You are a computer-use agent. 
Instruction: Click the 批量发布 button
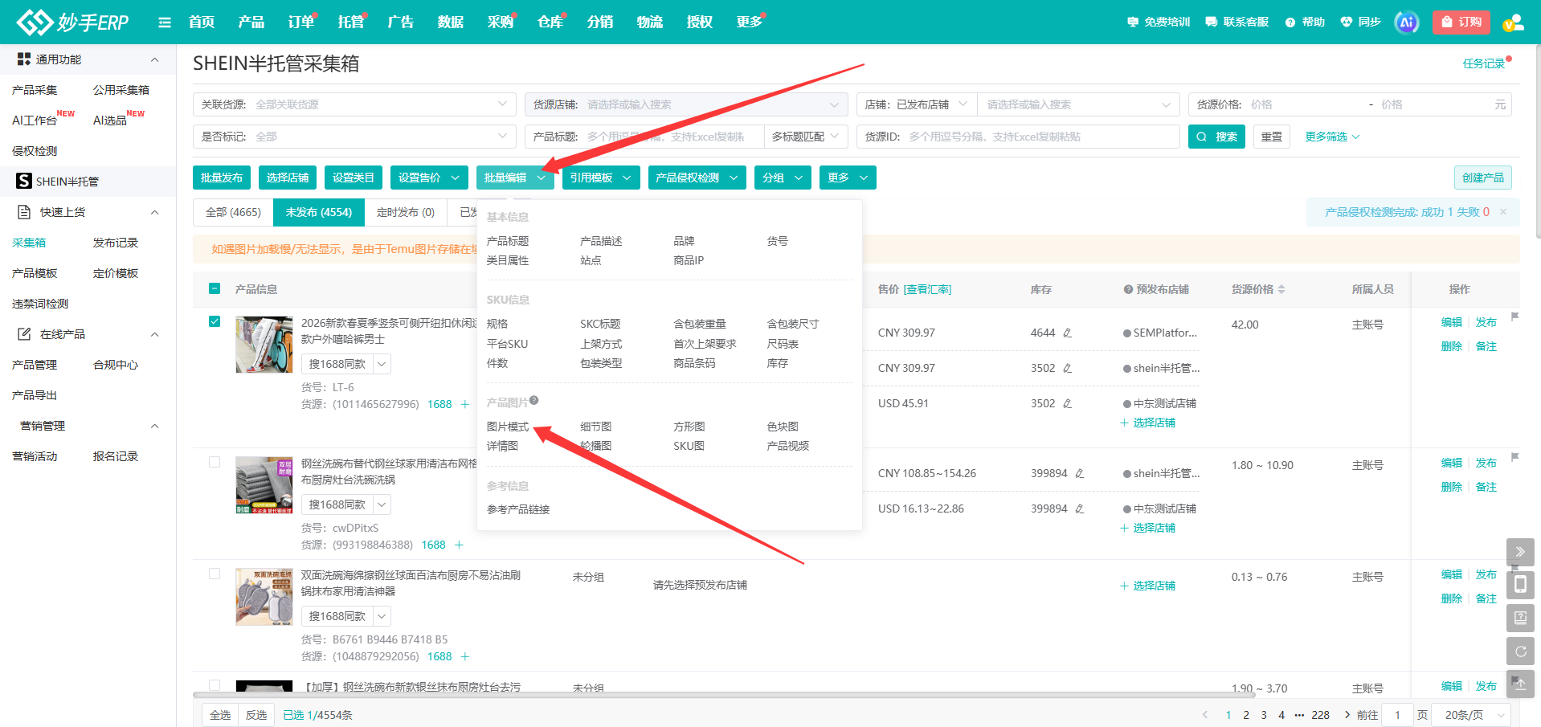point(222,178)
